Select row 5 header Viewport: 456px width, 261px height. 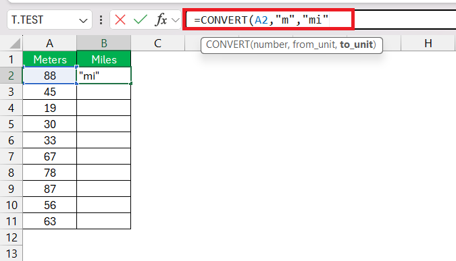[11, 124]
